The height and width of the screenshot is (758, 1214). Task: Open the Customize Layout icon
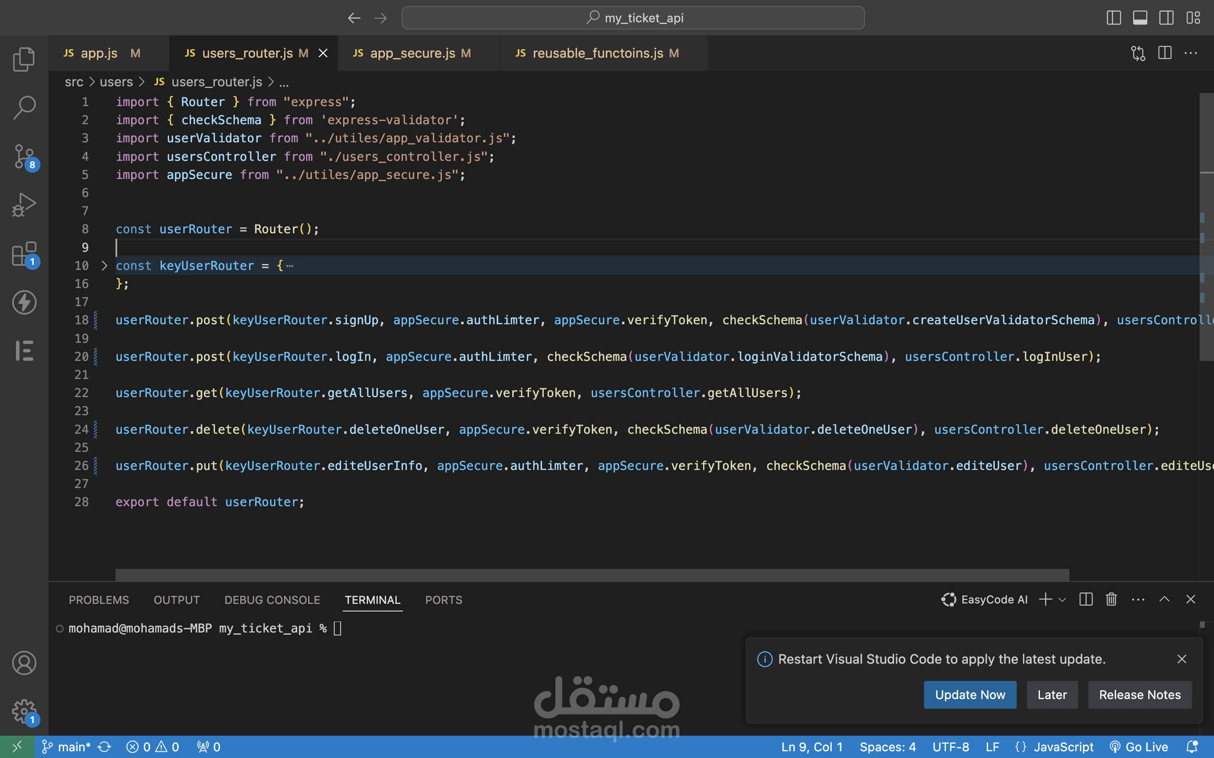[x=1193, y=18]
